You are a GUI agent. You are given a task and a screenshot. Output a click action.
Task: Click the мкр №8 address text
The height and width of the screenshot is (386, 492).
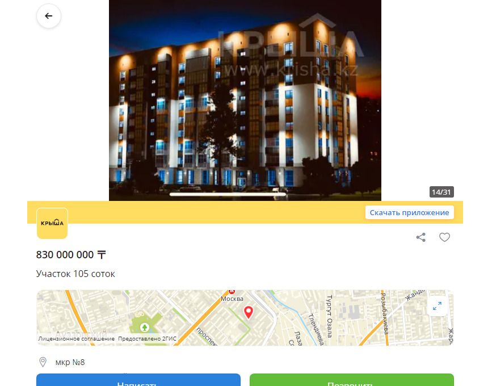point(70,362)
